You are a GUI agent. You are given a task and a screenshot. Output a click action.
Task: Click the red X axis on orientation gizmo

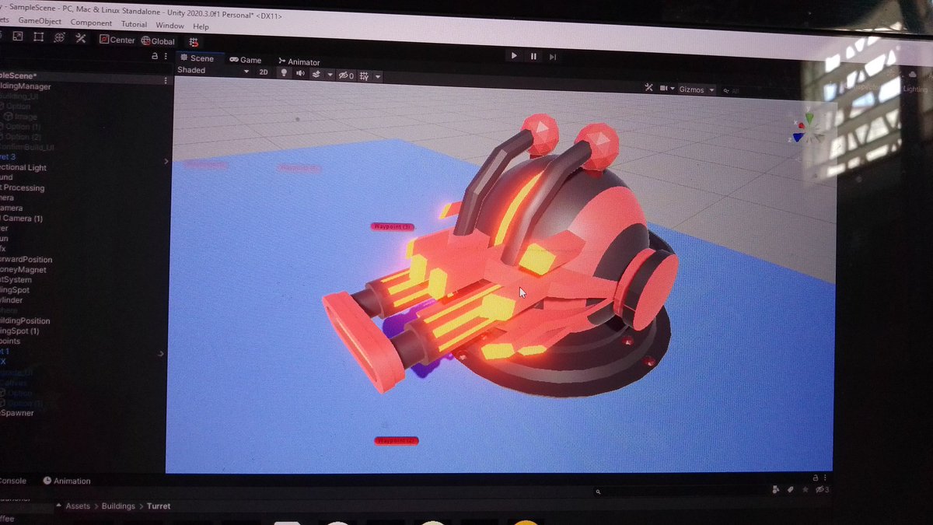tap(800, 124)
